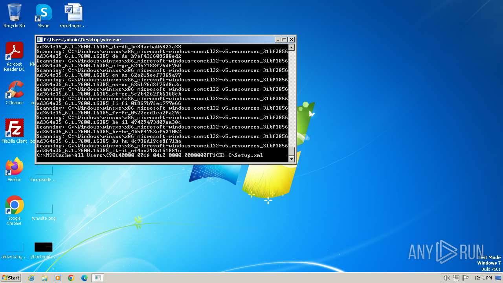Launch CCleaner from desktop
Image resolution: width=503 pixels, height=283 pixels.
pos(14,93)
